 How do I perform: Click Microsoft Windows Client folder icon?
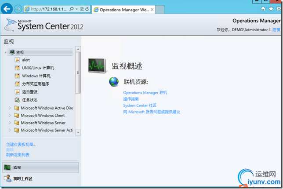[17, 115]
